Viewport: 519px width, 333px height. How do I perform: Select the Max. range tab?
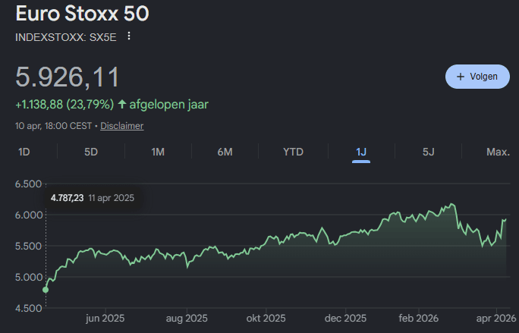click(498, 152)
